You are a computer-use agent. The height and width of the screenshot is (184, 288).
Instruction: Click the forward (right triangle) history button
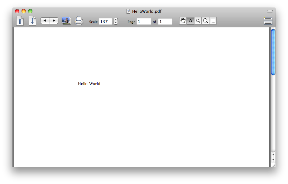point(54,21)
